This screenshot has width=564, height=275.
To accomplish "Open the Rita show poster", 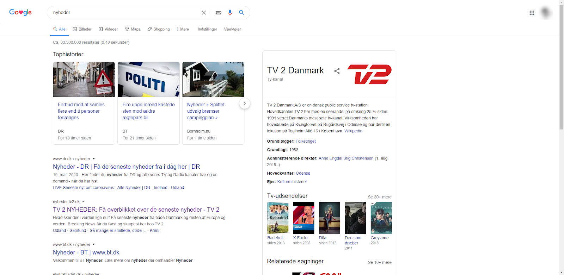I will [x=330, y=218].
